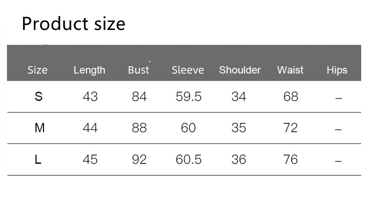Click the Product size heading

click(x=73, y=24)
